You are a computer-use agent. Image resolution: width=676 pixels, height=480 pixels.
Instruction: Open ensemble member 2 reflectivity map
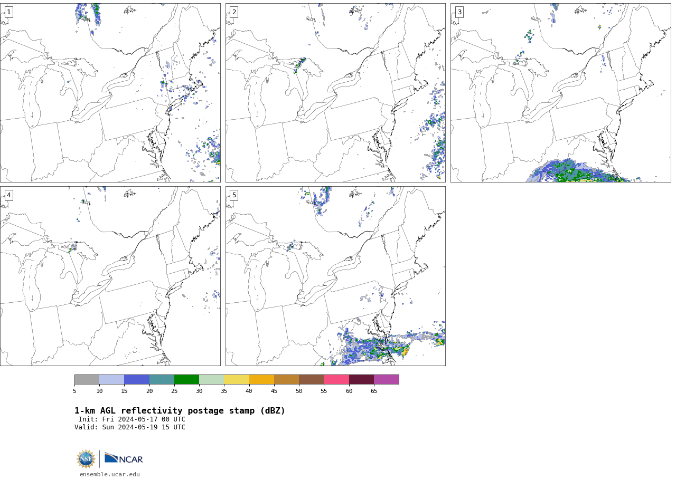(335, 93)
